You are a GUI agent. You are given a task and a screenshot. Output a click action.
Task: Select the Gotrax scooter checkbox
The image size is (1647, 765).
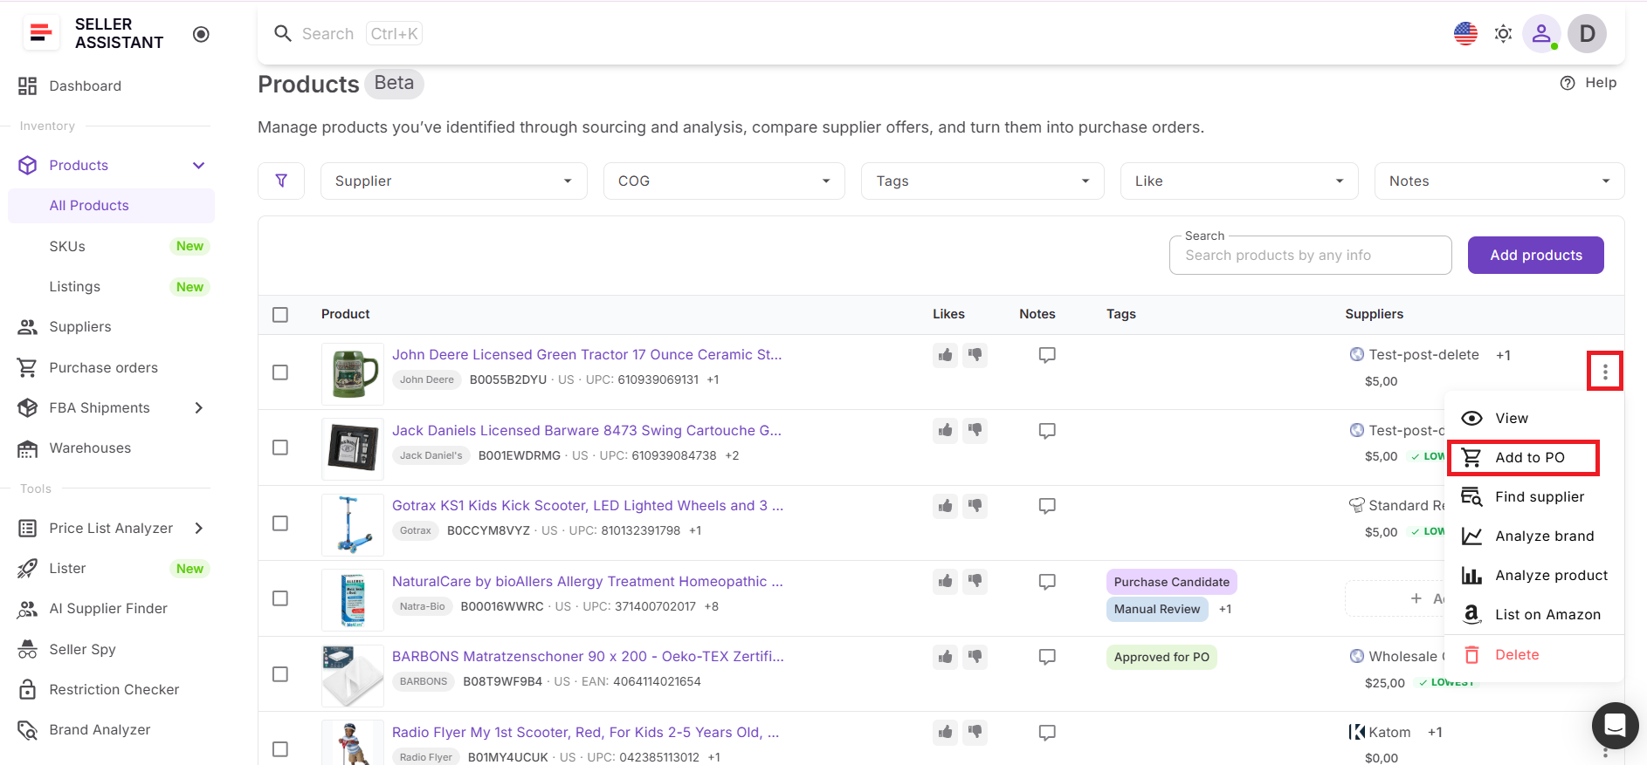coord(280,523)
